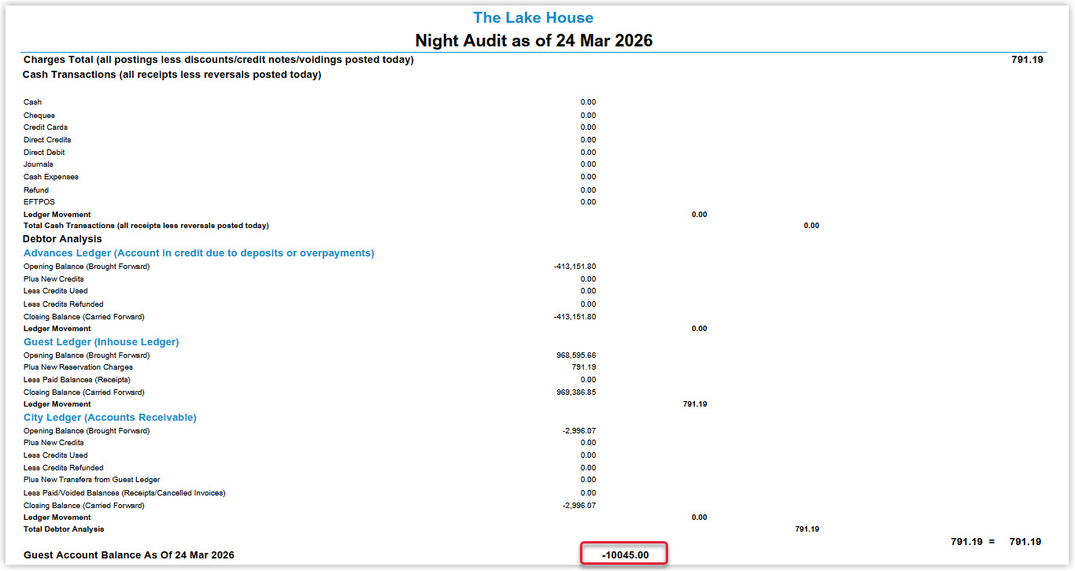The image size is (1075, 571).
Task: Select the Advances Ledger Movement 0.00 value
Action: 699,329
